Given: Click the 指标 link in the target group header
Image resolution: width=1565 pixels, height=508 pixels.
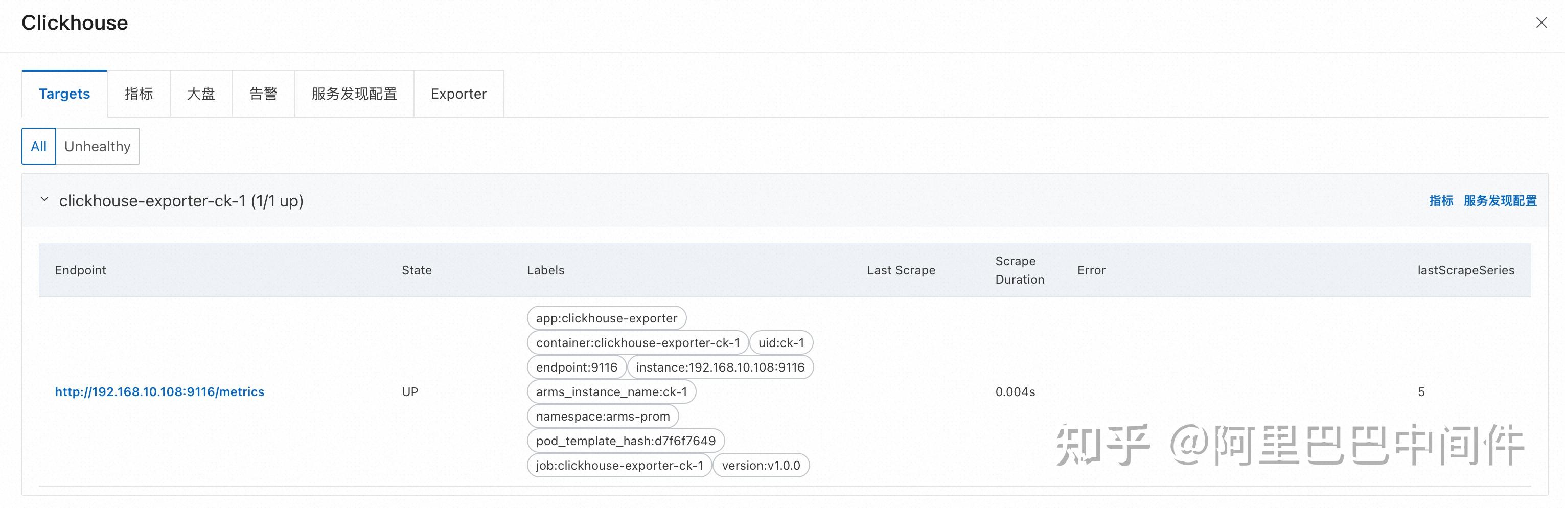Looking at the screenshot, I should [1440, 201].
